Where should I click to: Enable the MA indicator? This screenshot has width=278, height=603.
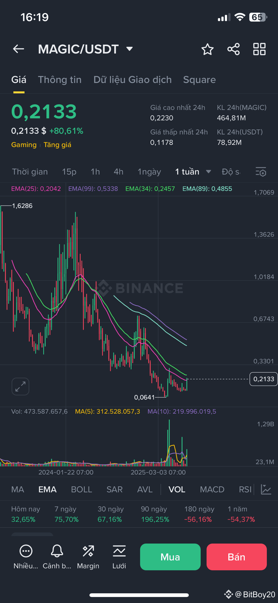point(18,489)
